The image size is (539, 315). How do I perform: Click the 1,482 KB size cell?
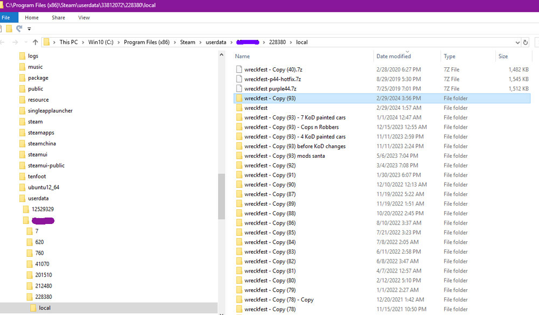[x=519, y=69]
